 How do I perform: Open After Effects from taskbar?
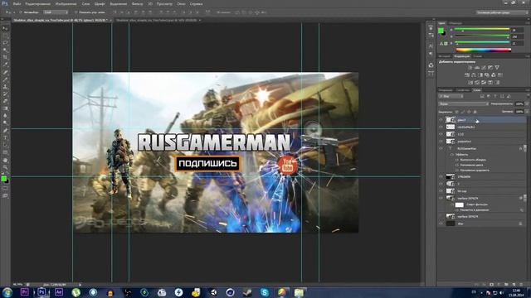59,292
